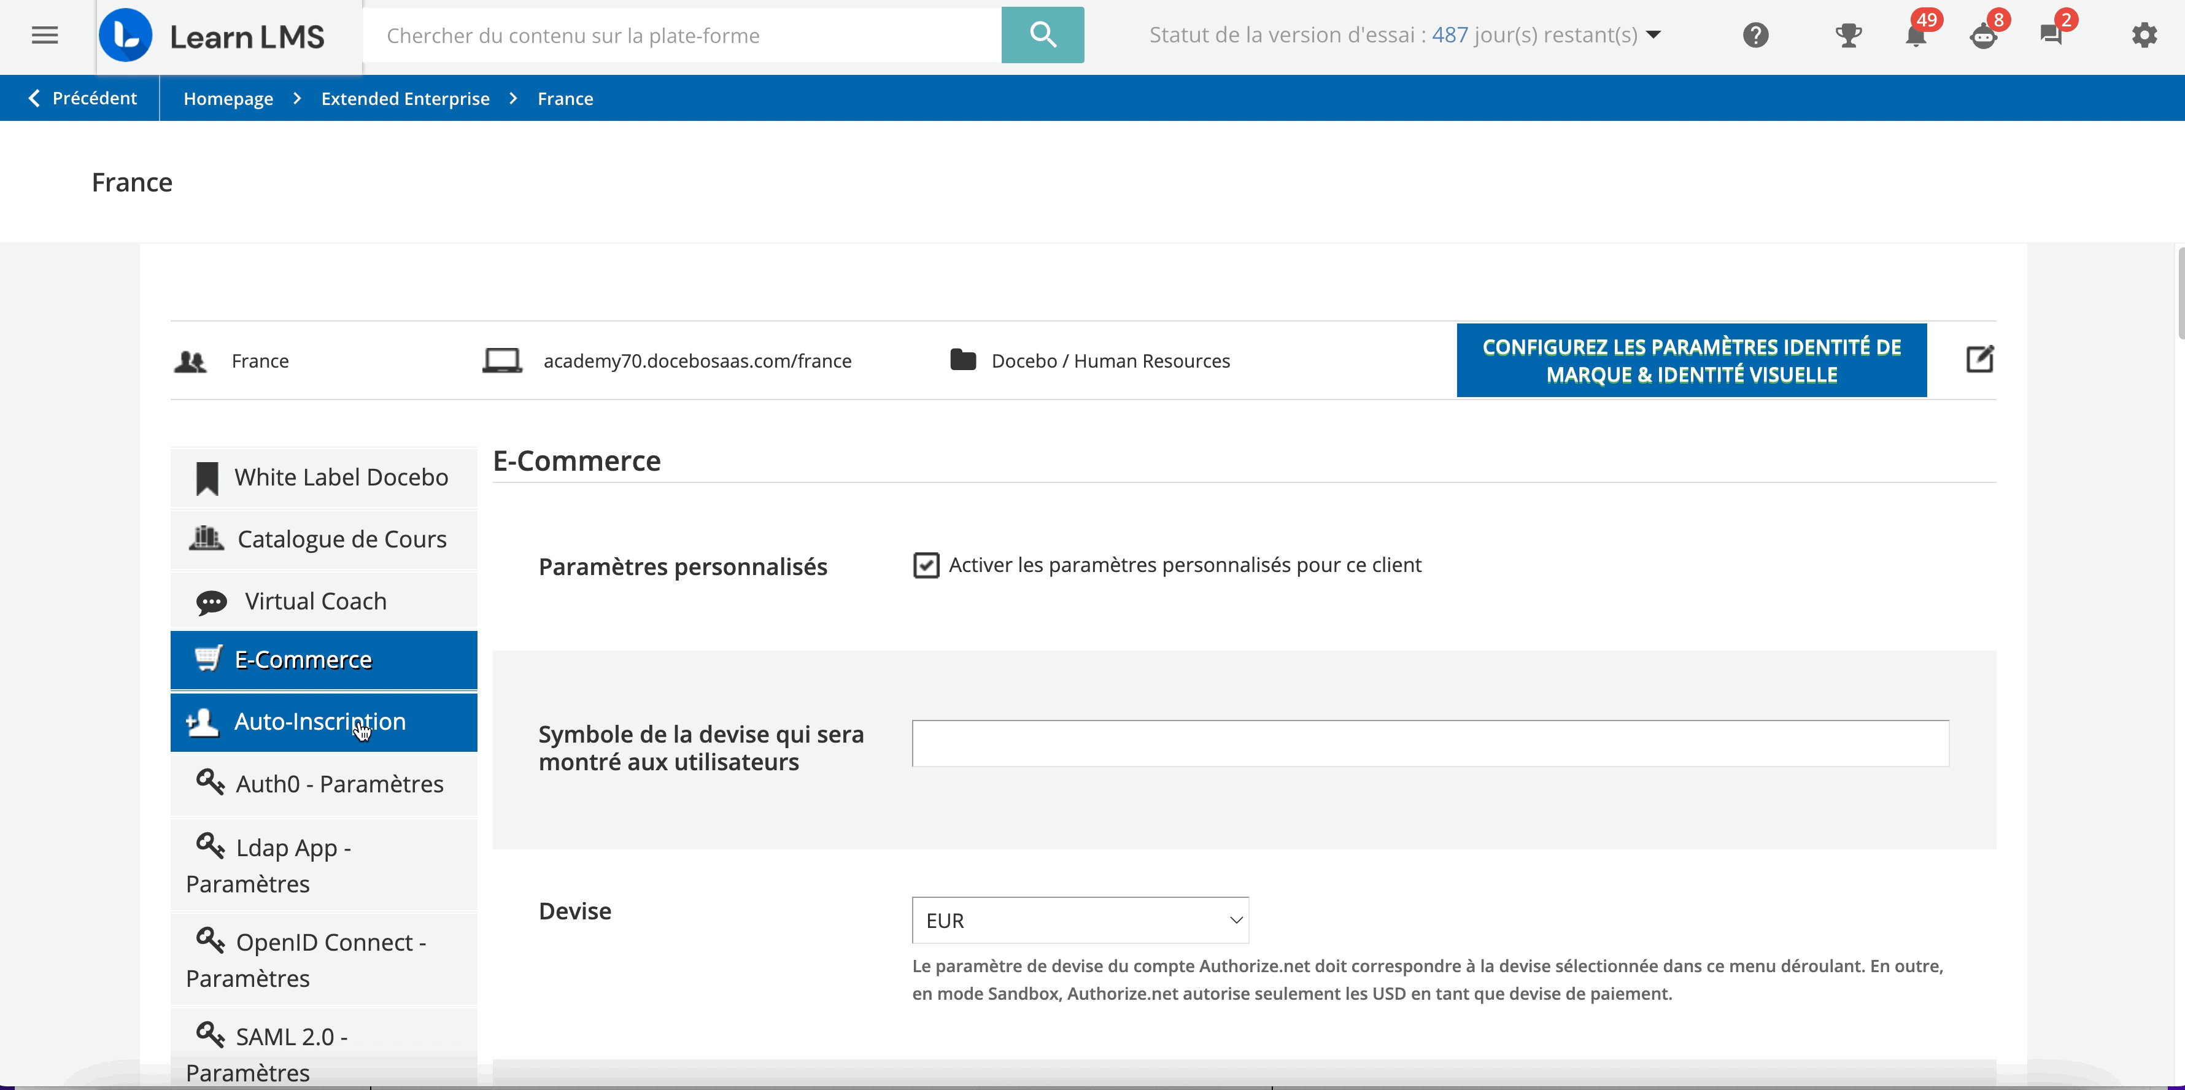The height and width of the screenshot is (1090, 2185).
Task: Open virtual coach bot icon with 8 badge
Action: (1983, 36)
